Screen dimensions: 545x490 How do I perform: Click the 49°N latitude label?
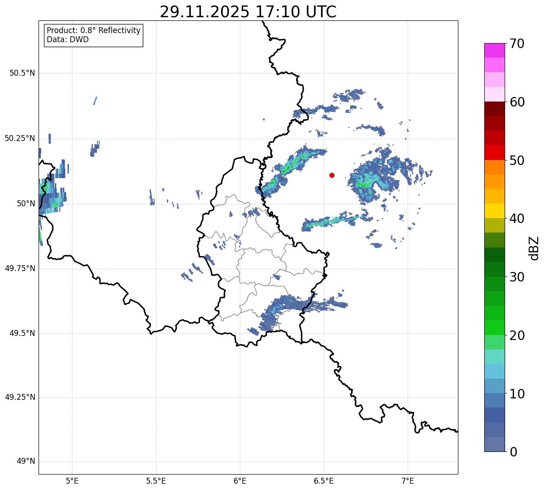(26, 461)
